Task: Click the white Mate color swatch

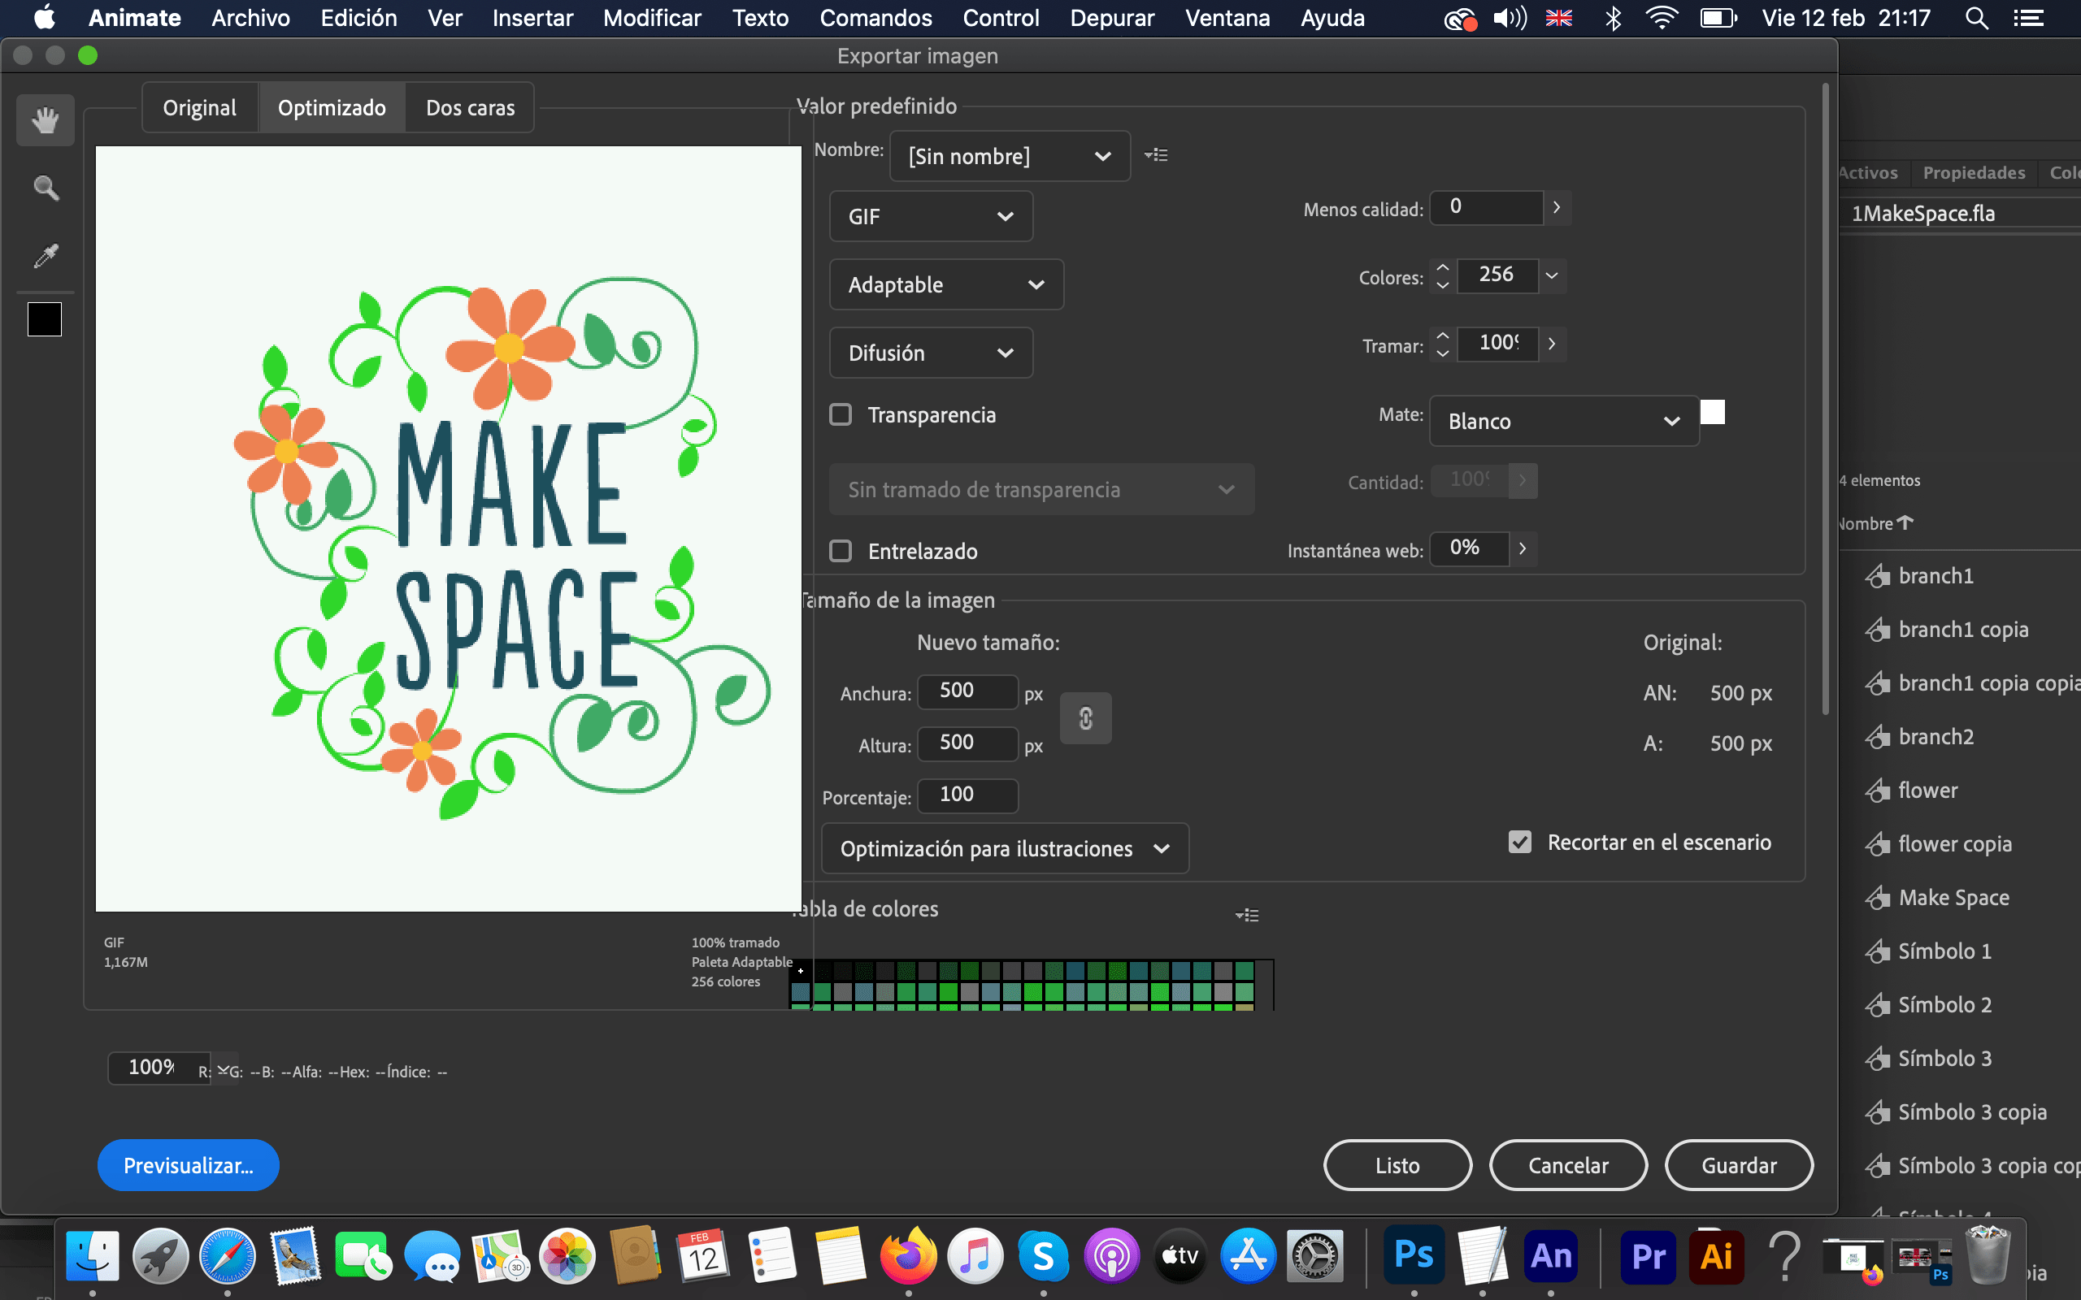Action: tap(1714, 412)
